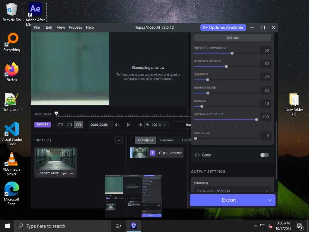309x232 pixels.
Task: Open VLC media player desktop icon
Action: pyautogui.click(x=12, y=164)
